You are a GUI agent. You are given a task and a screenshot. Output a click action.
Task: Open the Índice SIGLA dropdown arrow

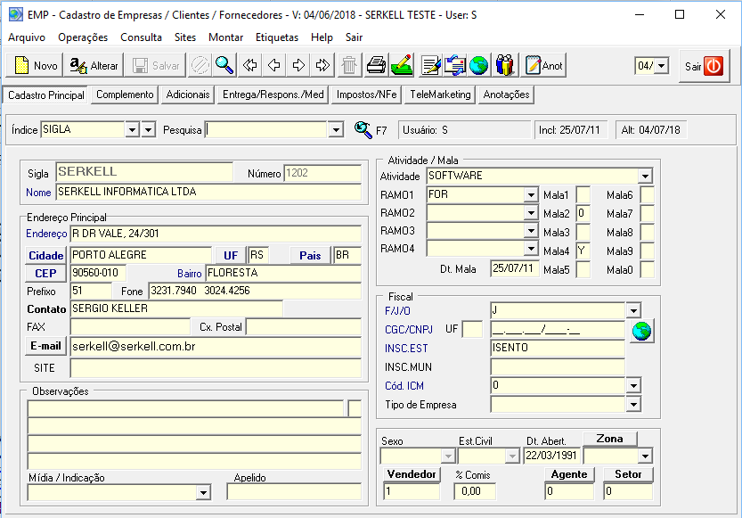(132, 130)
